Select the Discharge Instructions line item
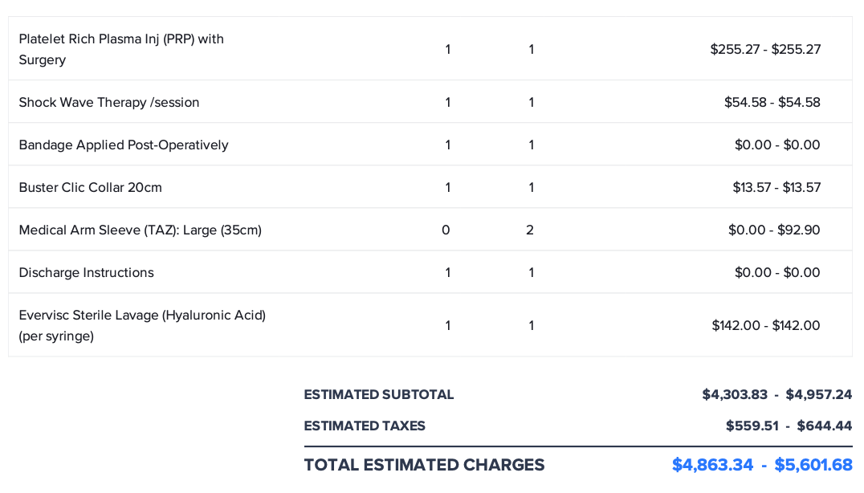The width and height of the screenshot is (864, 493). [x=87, y=272]
